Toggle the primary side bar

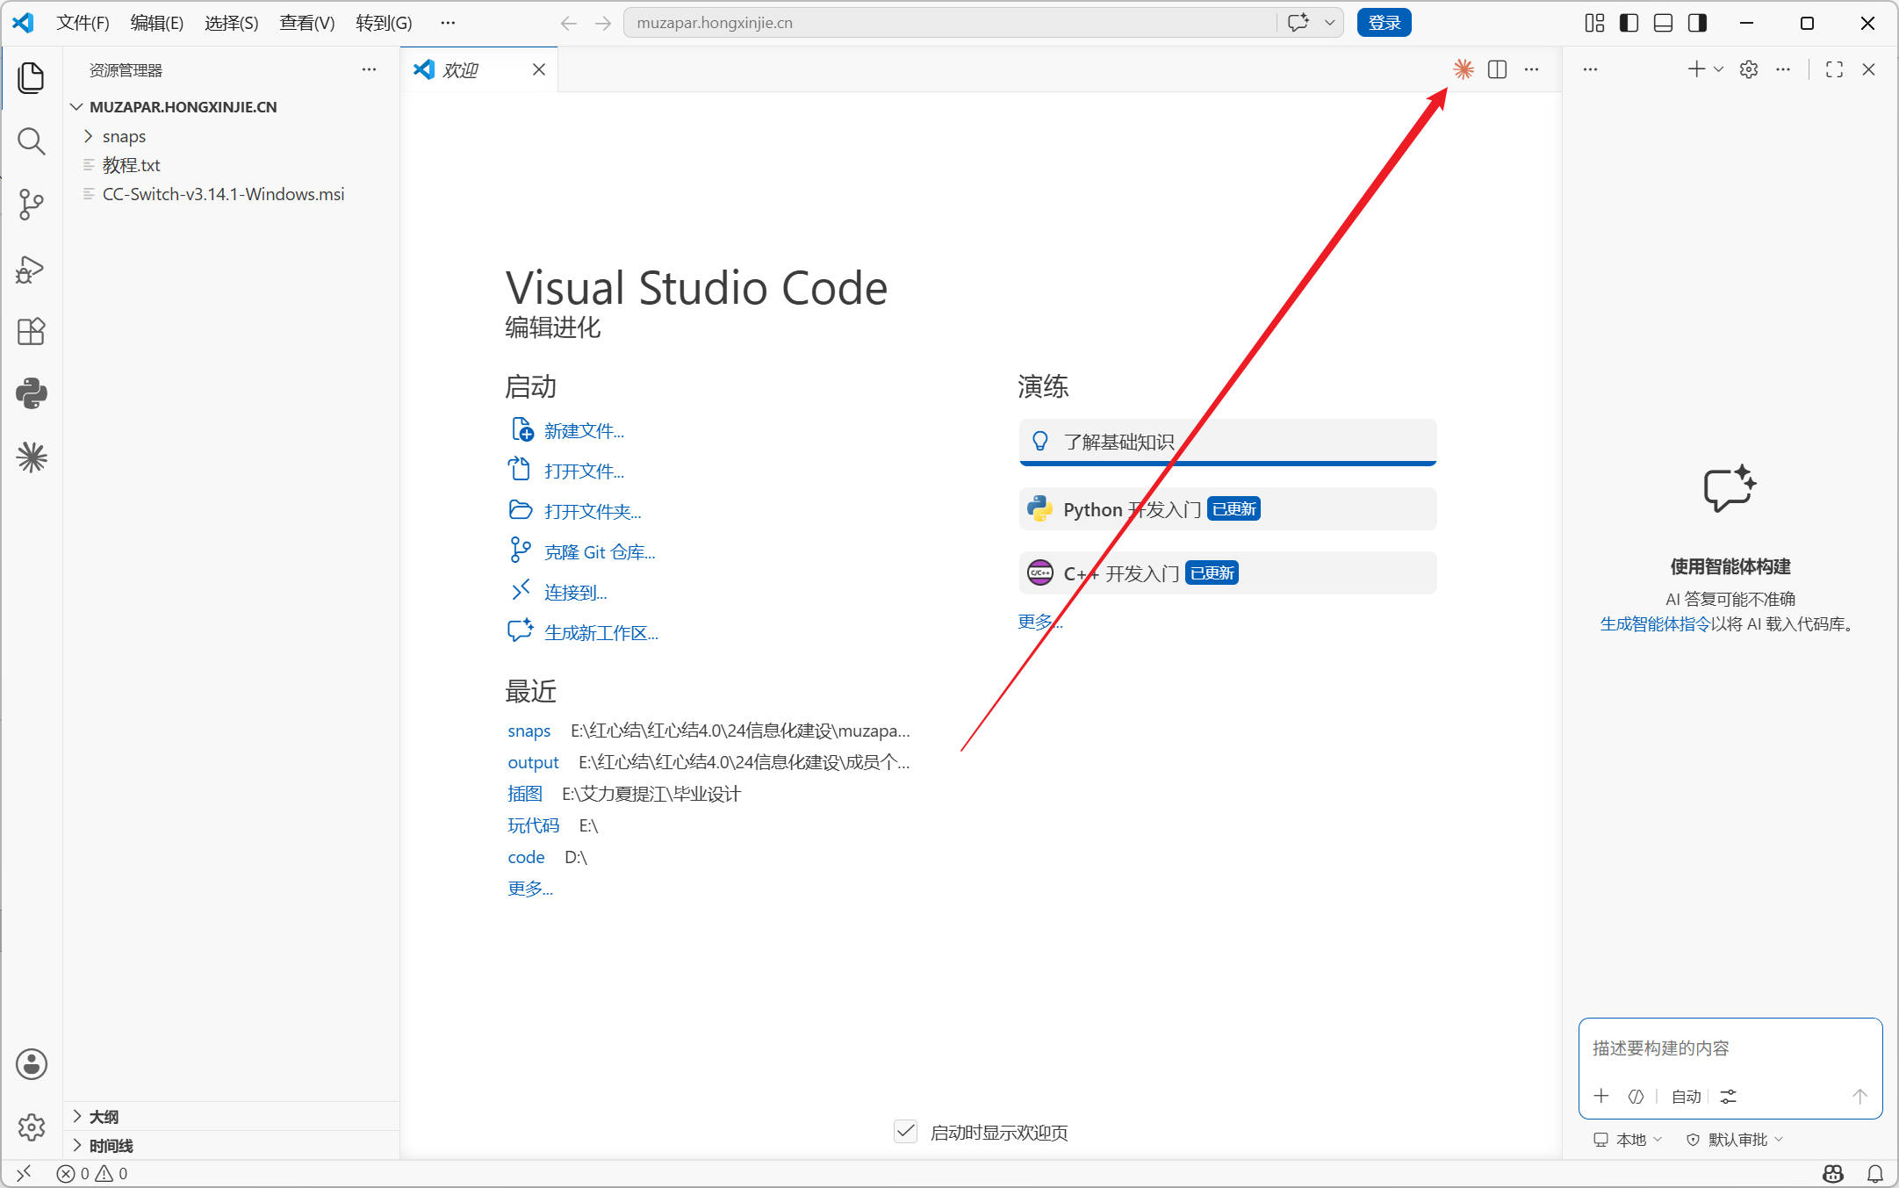click(x=1629, y=23)
